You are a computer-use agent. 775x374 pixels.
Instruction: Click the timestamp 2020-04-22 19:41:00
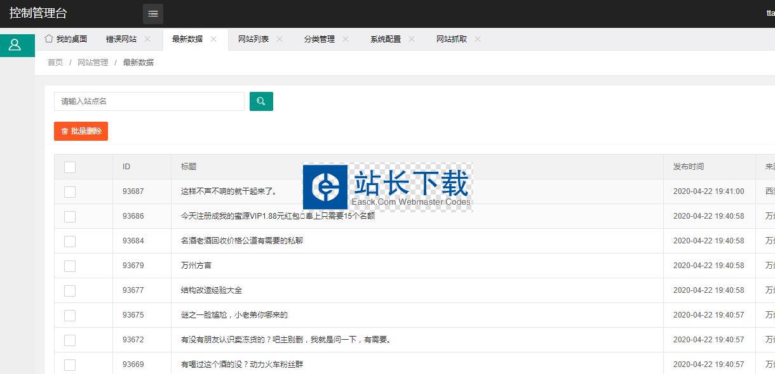click(709, 191)
